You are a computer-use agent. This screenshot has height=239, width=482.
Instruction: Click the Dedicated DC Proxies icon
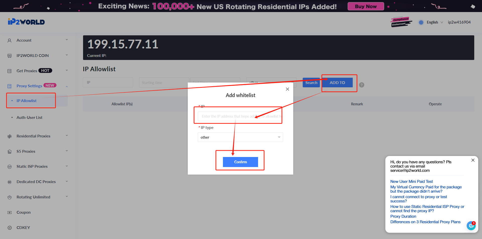point(10,182)
